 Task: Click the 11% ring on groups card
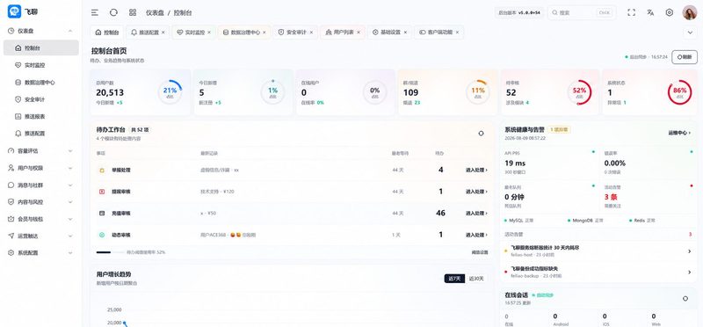click(x=478, y=92)
